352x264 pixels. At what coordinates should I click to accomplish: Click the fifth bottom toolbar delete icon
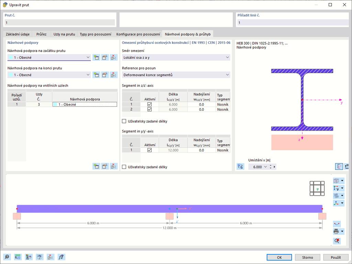click(51, 257)
